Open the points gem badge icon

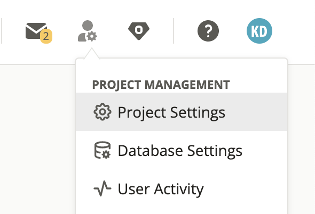[x=139, y=31]
